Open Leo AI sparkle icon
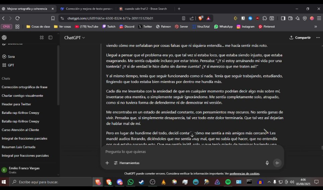The image size is (323, 190). [x=298, y=18]
